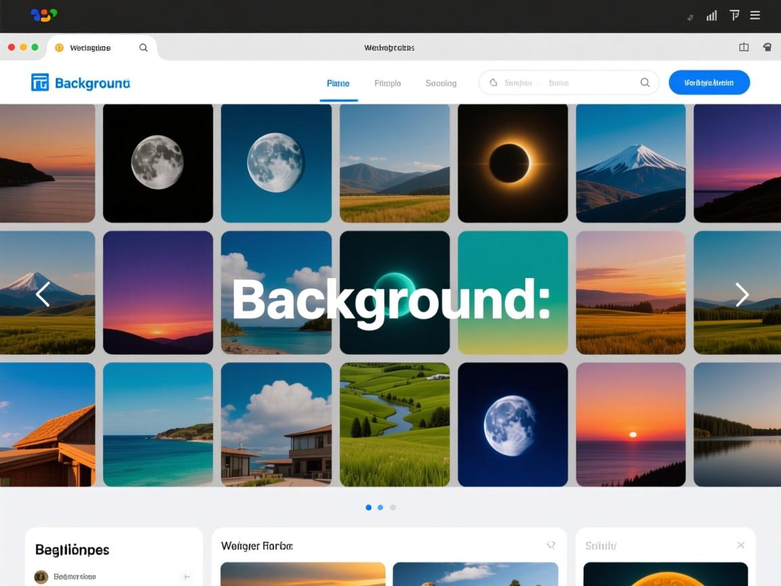781x586 pixels.
Task: Click the signal bars icon in the top bar
Action: 711,16
